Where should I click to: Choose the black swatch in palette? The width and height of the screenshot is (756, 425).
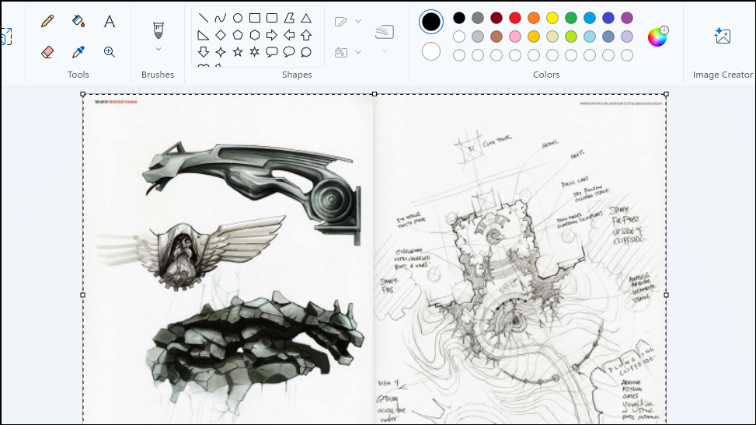(459, 19)
